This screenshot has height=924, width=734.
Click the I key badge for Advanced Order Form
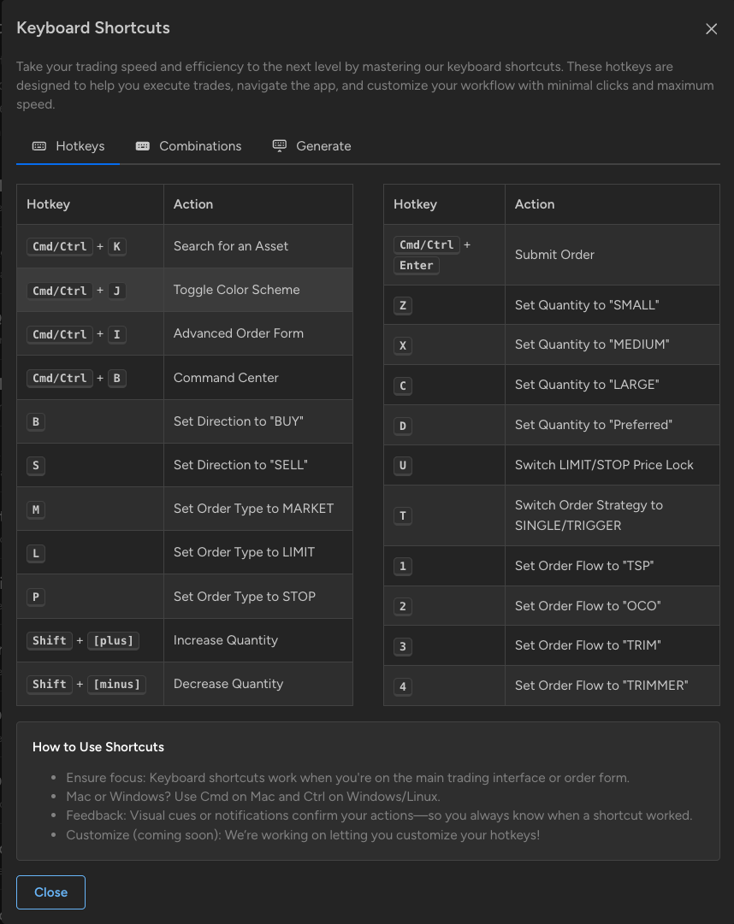116,334
